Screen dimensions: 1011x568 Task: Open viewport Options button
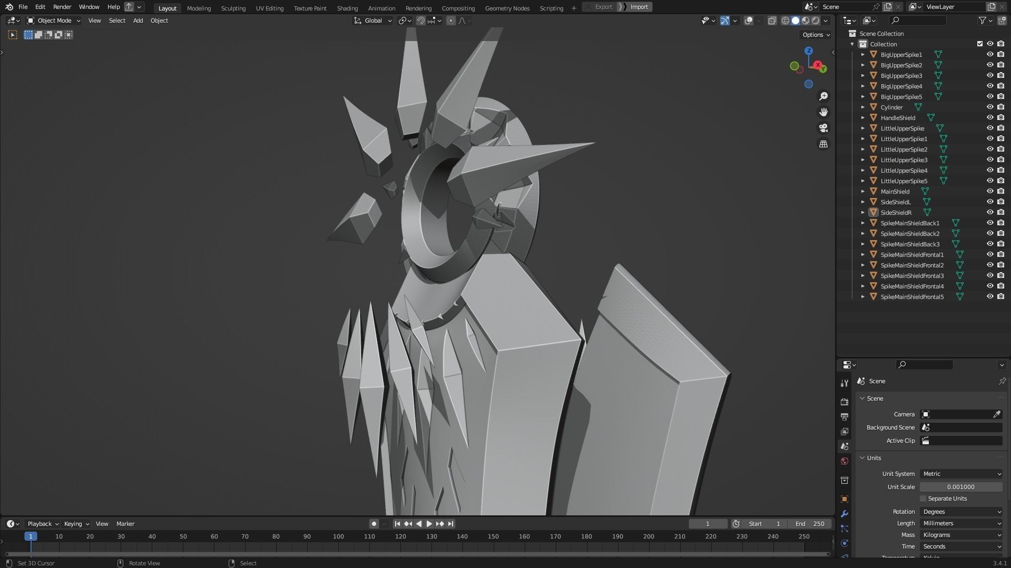pyautogui.click(x=816, y=35)
